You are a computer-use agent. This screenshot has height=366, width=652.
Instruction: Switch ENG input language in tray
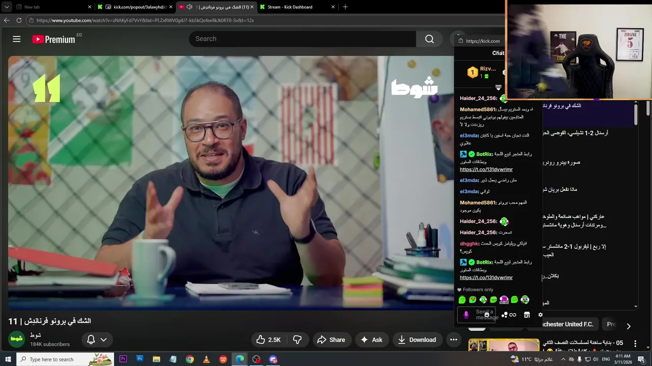pyautogui.click(x=606, y=359)
